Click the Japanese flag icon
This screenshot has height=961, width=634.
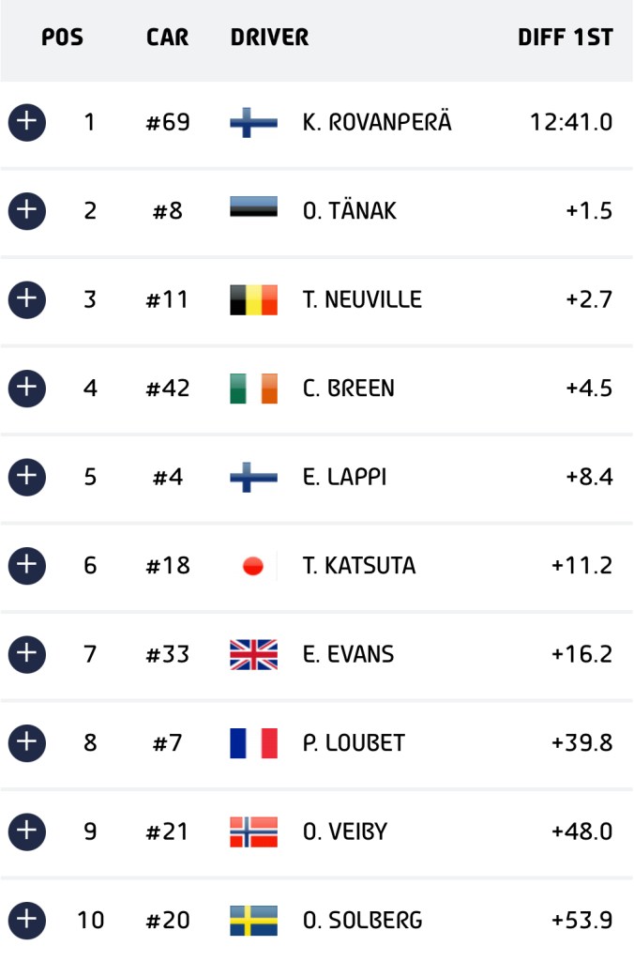[253, 566]
